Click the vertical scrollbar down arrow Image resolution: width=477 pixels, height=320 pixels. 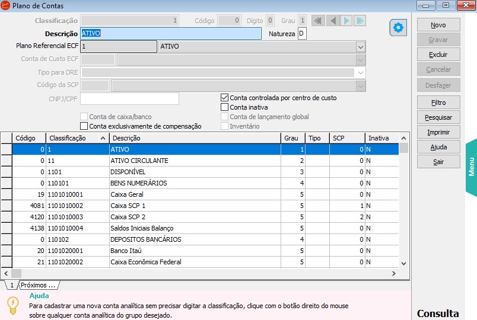tap(403, 264)
